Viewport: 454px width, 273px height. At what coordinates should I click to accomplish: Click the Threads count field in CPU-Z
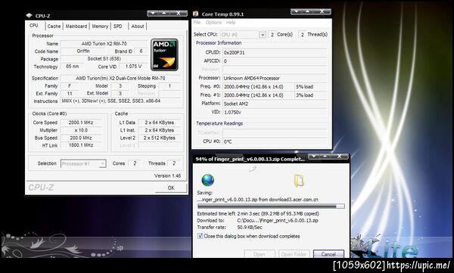[174, 163]
